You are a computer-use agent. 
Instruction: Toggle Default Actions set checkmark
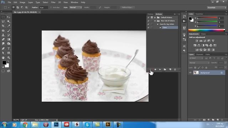click(x=148, y=17)
